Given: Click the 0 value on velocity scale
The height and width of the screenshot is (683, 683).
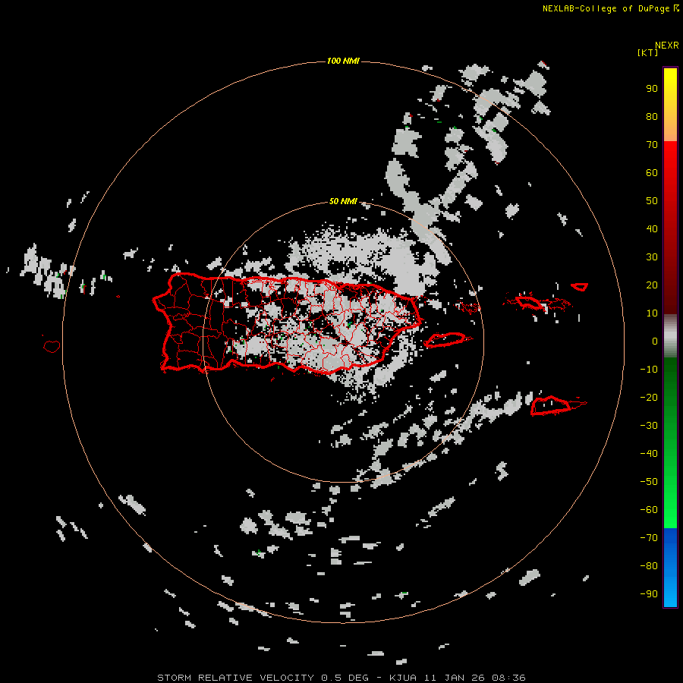Looking at the screenshot, I should tap(655, 341).
